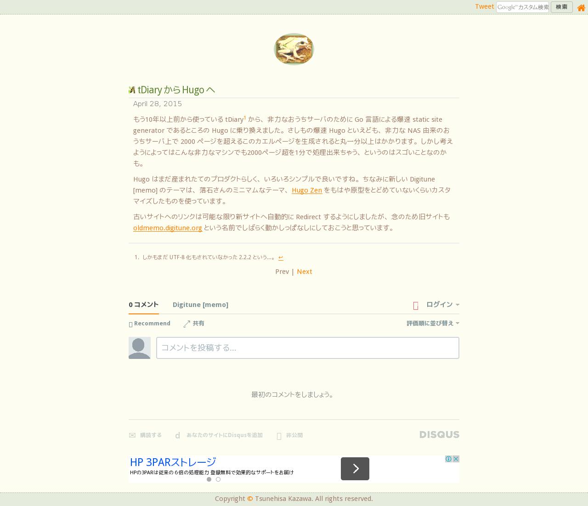Select the first ad carousel dot
Screen dimensions: 588x506
click(209, 479)
